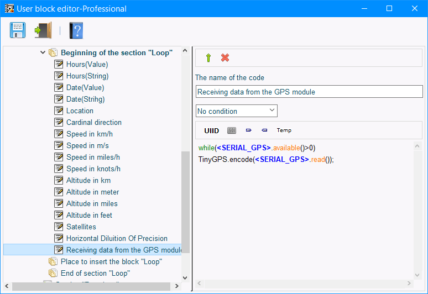Viewport: 428px width, 294px height.
Task: Click the green move-up arrow
Action: pos(208,57)
